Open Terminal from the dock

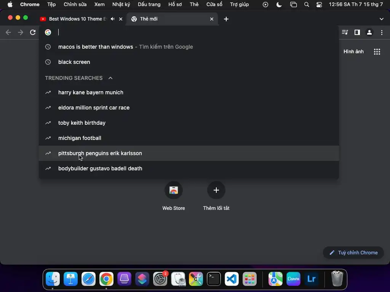214,279
